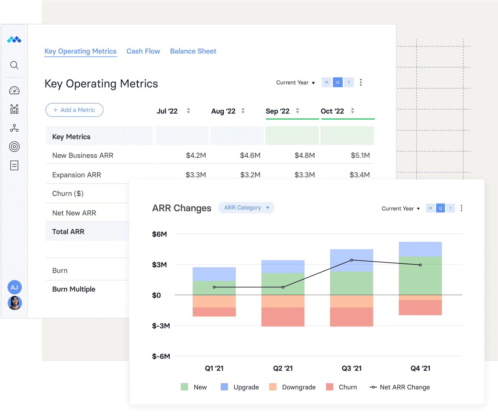Screen dimensions: 498x416
Task: Click the green New legend swatch
Action: (184, 387)
